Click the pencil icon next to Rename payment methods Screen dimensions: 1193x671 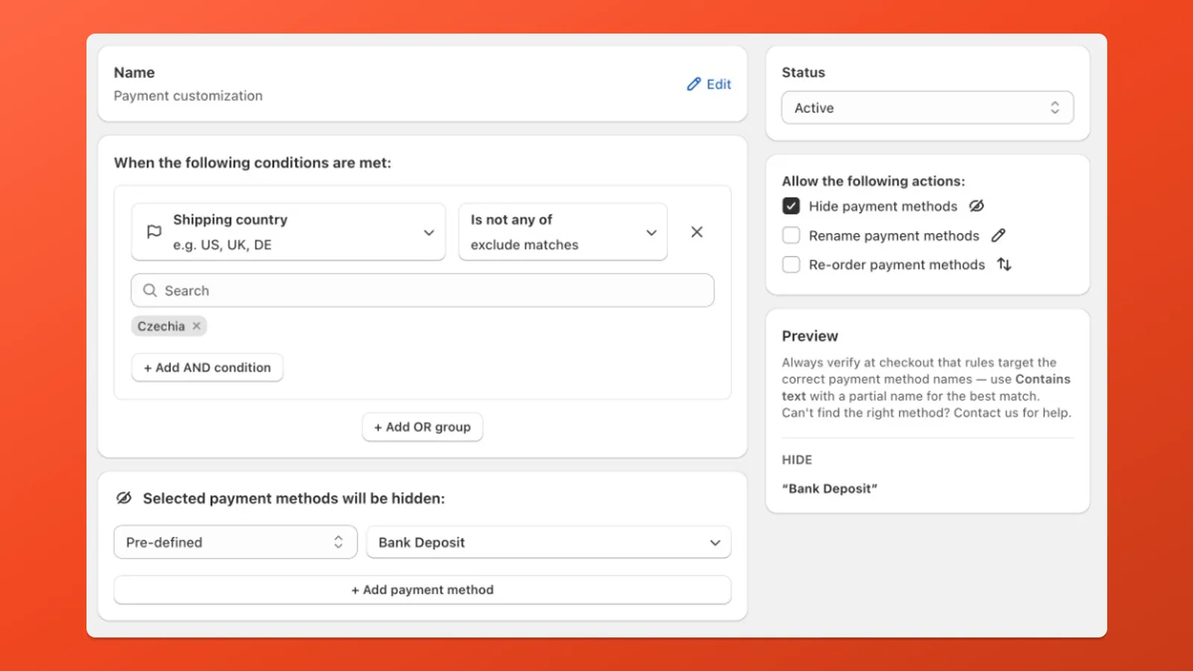point(998,236)
